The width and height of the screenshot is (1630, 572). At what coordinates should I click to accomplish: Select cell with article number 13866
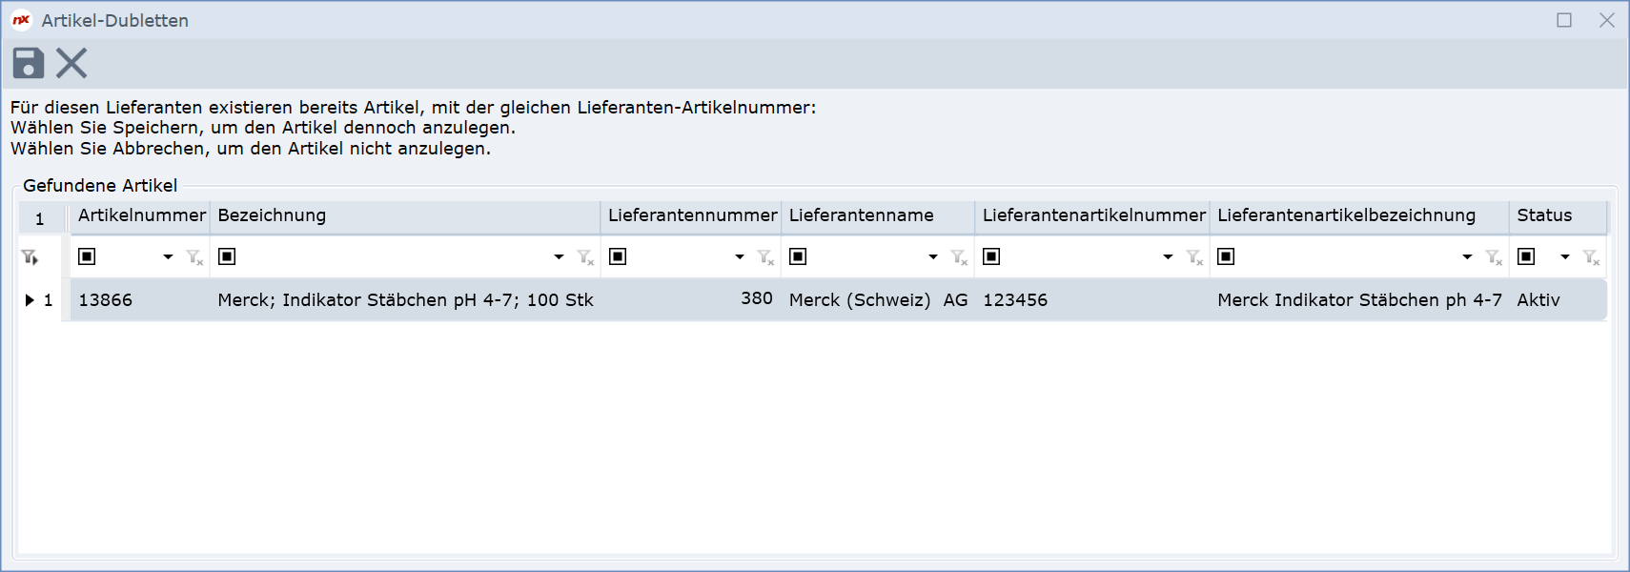pyautogui.click(x=141, y=300)
